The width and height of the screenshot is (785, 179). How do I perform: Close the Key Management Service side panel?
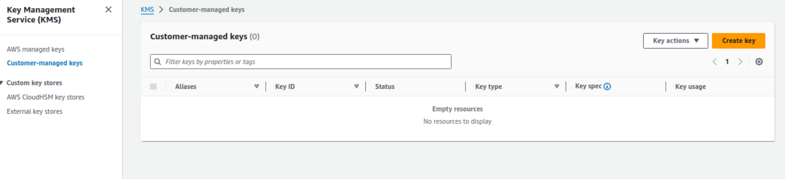point(108,10)
